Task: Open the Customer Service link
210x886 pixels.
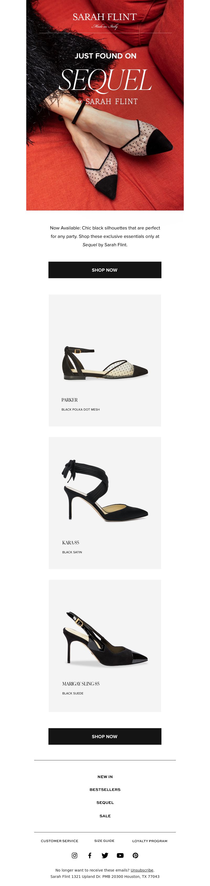Action: [60, 841]
